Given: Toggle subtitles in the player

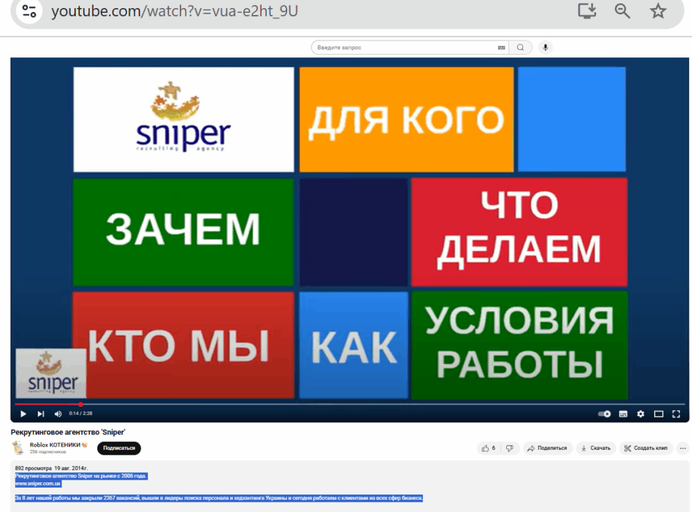Looking at the screenshot, I should point(623,414).
